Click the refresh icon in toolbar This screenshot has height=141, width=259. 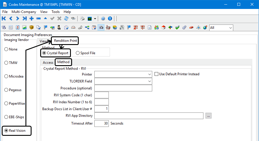tap(66, 18)
